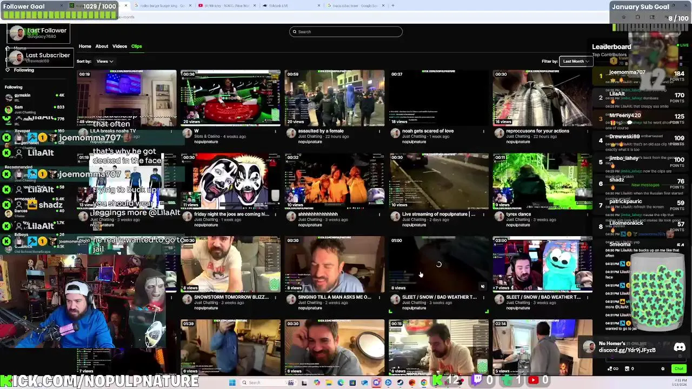
Task: Open gymskin channel in the Following sidebar
Action: (x=35, y=97)
